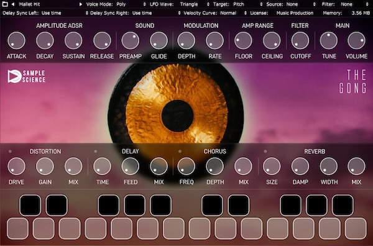The image size is (373, 246).
Task: Click the Amp Range Floor knob
Action: click(243, 40)
